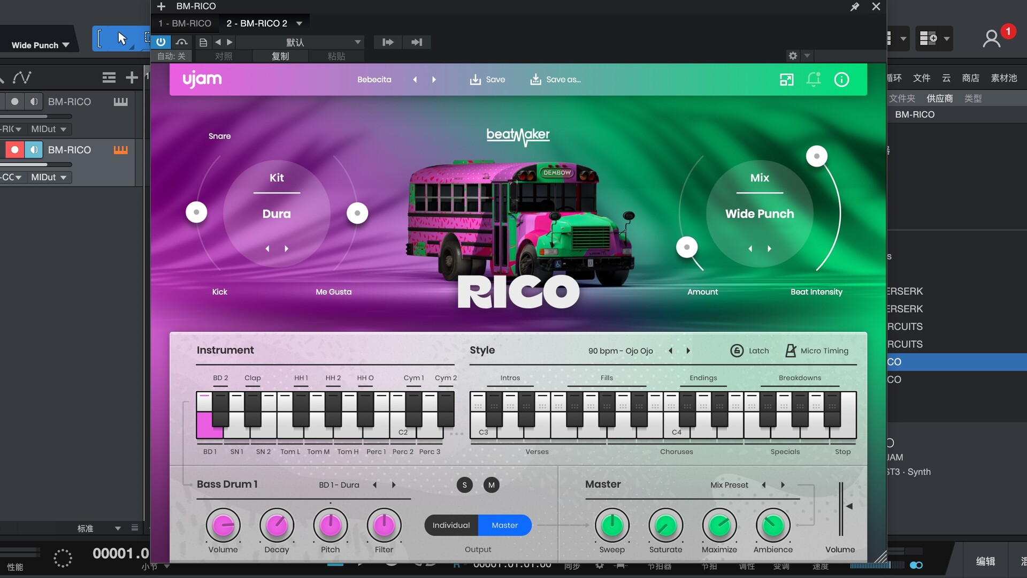Pin the BM-RICO plugin window
The height and width of the screenshot is (578, 1027).
tap(855, 6)
